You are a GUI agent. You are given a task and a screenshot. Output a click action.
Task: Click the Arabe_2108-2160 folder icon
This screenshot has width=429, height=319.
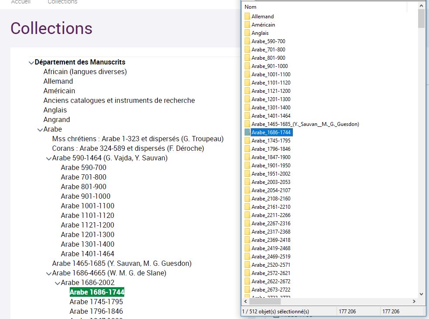[247, 199]
